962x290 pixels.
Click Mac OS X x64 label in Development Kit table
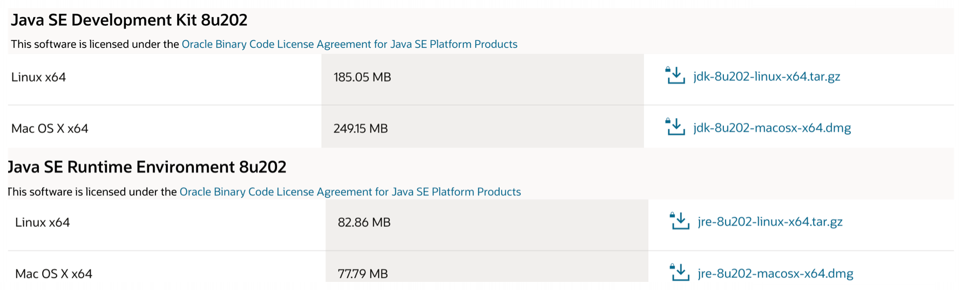(50, 128)
